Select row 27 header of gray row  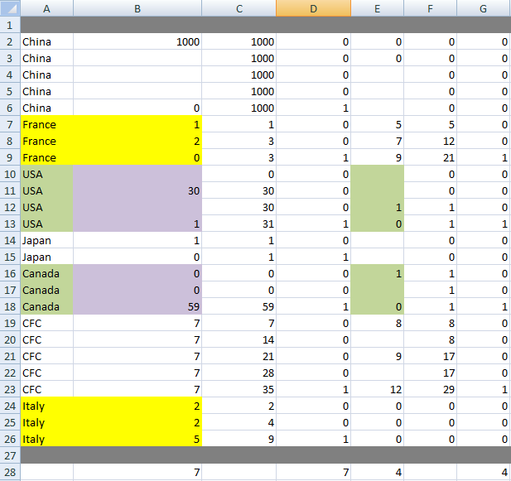click(x=9, y=455)
